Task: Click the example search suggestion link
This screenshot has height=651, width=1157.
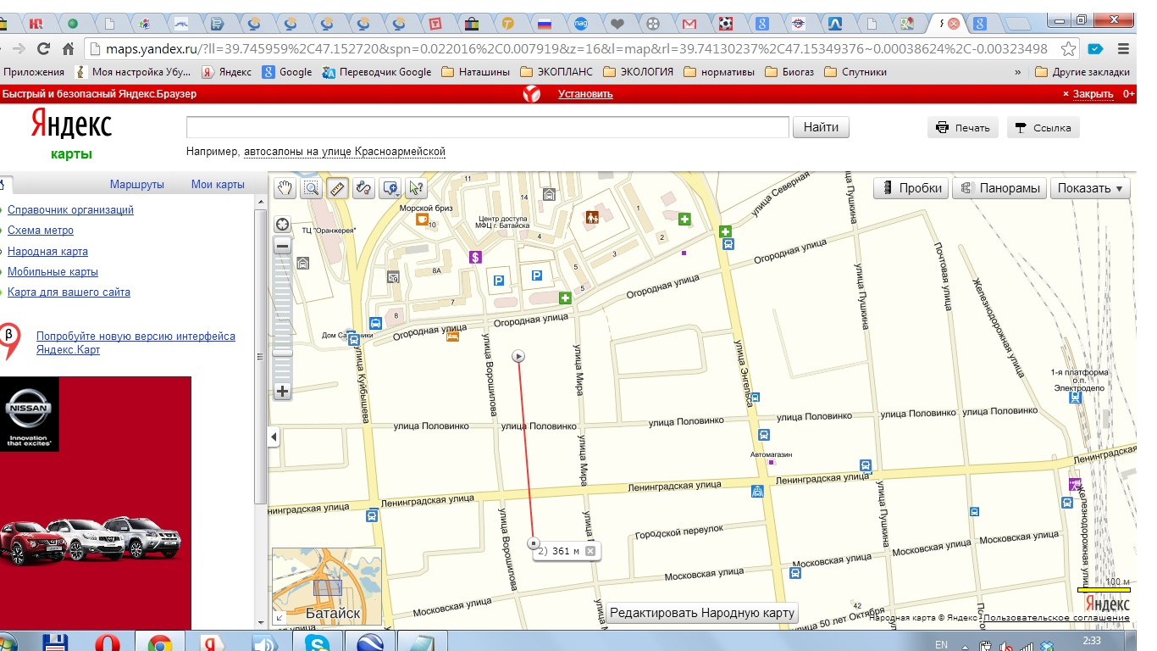Action: point(344,152)
